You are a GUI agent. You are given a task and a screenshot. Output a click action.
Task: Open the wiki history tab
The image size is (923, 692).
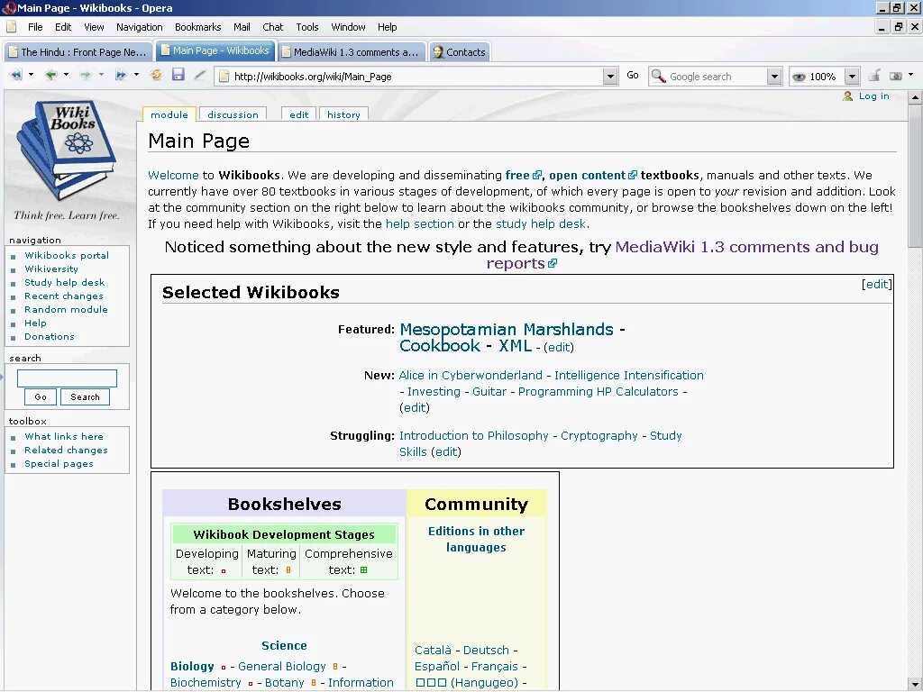point(343,114)
